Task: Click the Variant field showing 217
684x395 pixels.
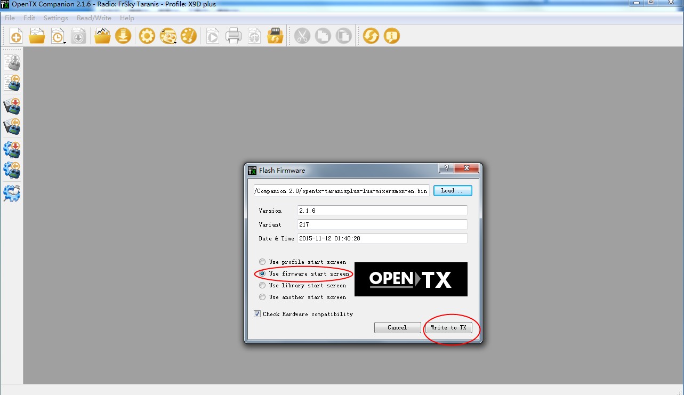Action: click(382, 224)
